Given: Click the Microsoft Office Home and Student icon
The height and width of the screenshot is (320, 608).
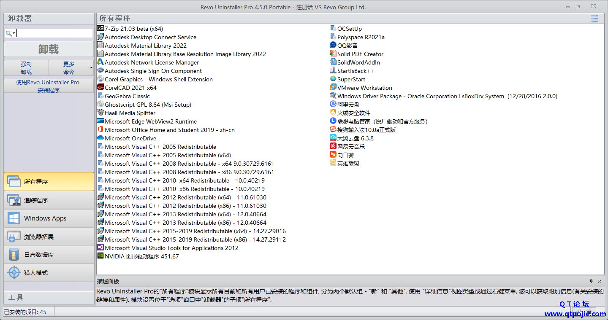Looking at the screenshot, I should (100, 130).
